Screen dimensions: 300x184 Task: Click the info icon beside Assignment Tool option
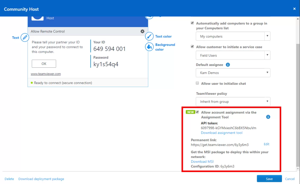click(268, 117)
